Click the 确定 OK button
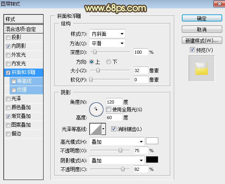This screenshot has width=225, height=184. point(202,18)
